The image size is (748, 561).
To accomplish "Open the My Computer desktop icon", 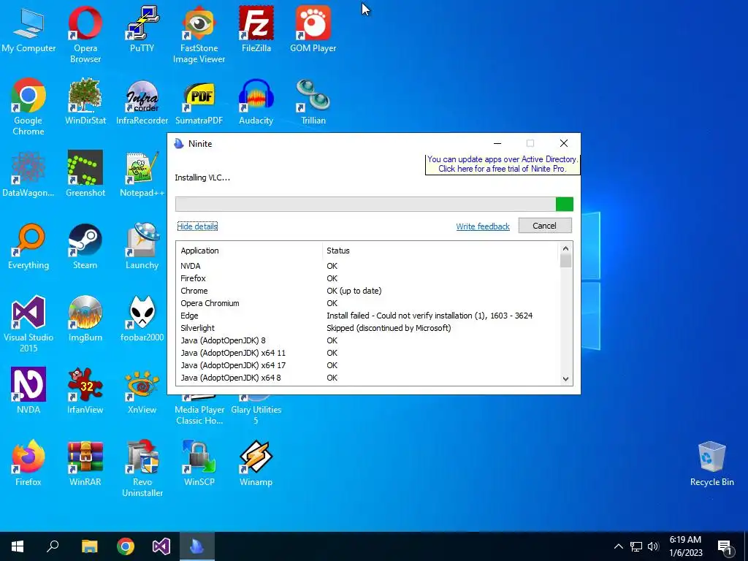I will pos(28,29).
